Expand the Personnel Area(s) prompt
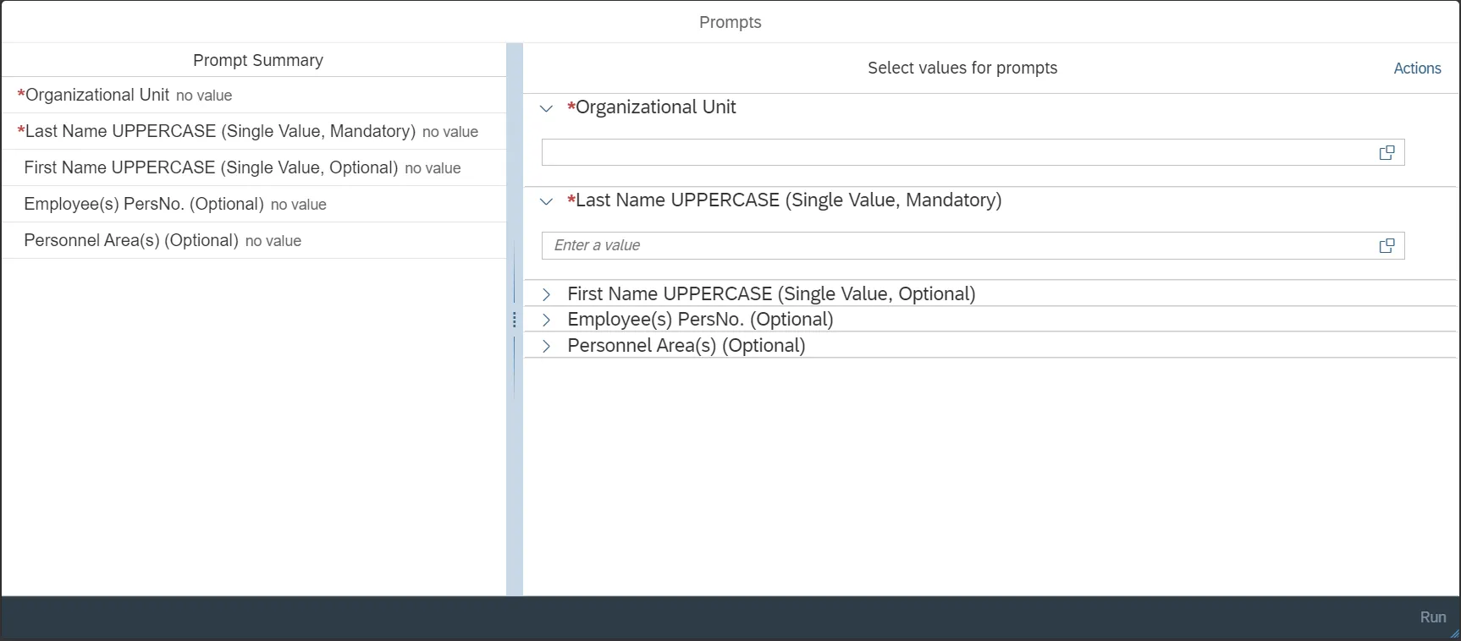1461x641 pixels. [547, 346]
